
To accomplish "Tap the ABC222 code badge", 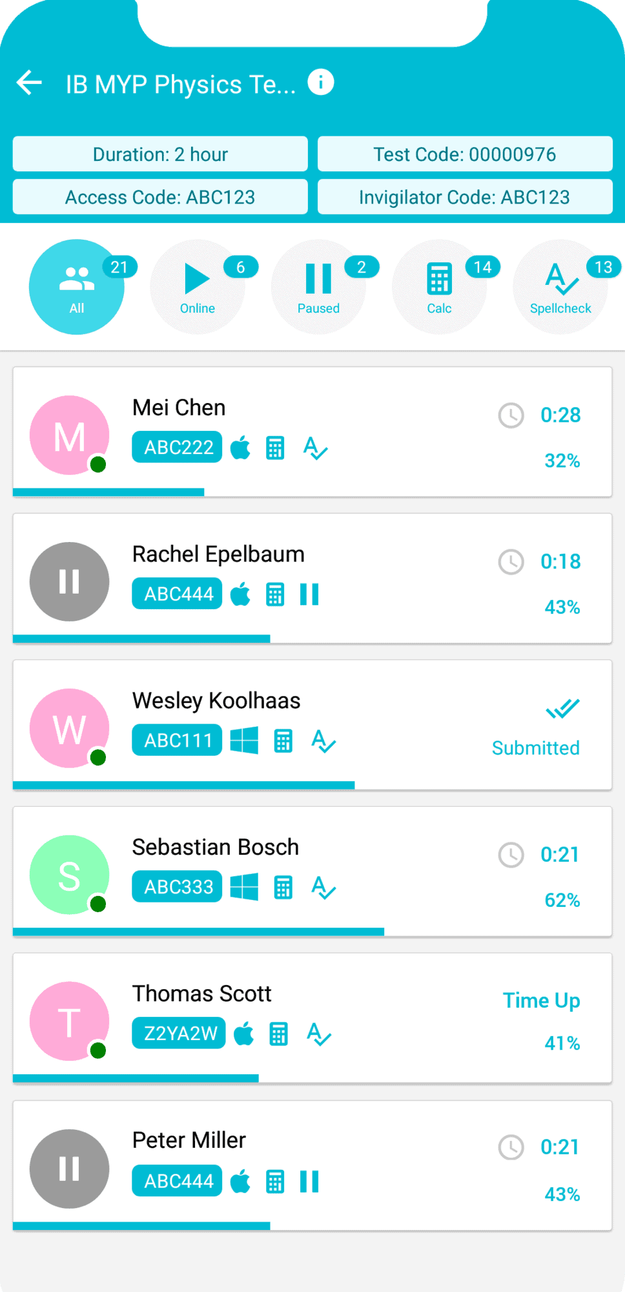I will (177, 447).
